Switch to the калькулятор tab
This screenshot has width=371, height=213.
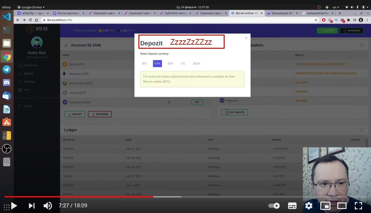(317, 13)
